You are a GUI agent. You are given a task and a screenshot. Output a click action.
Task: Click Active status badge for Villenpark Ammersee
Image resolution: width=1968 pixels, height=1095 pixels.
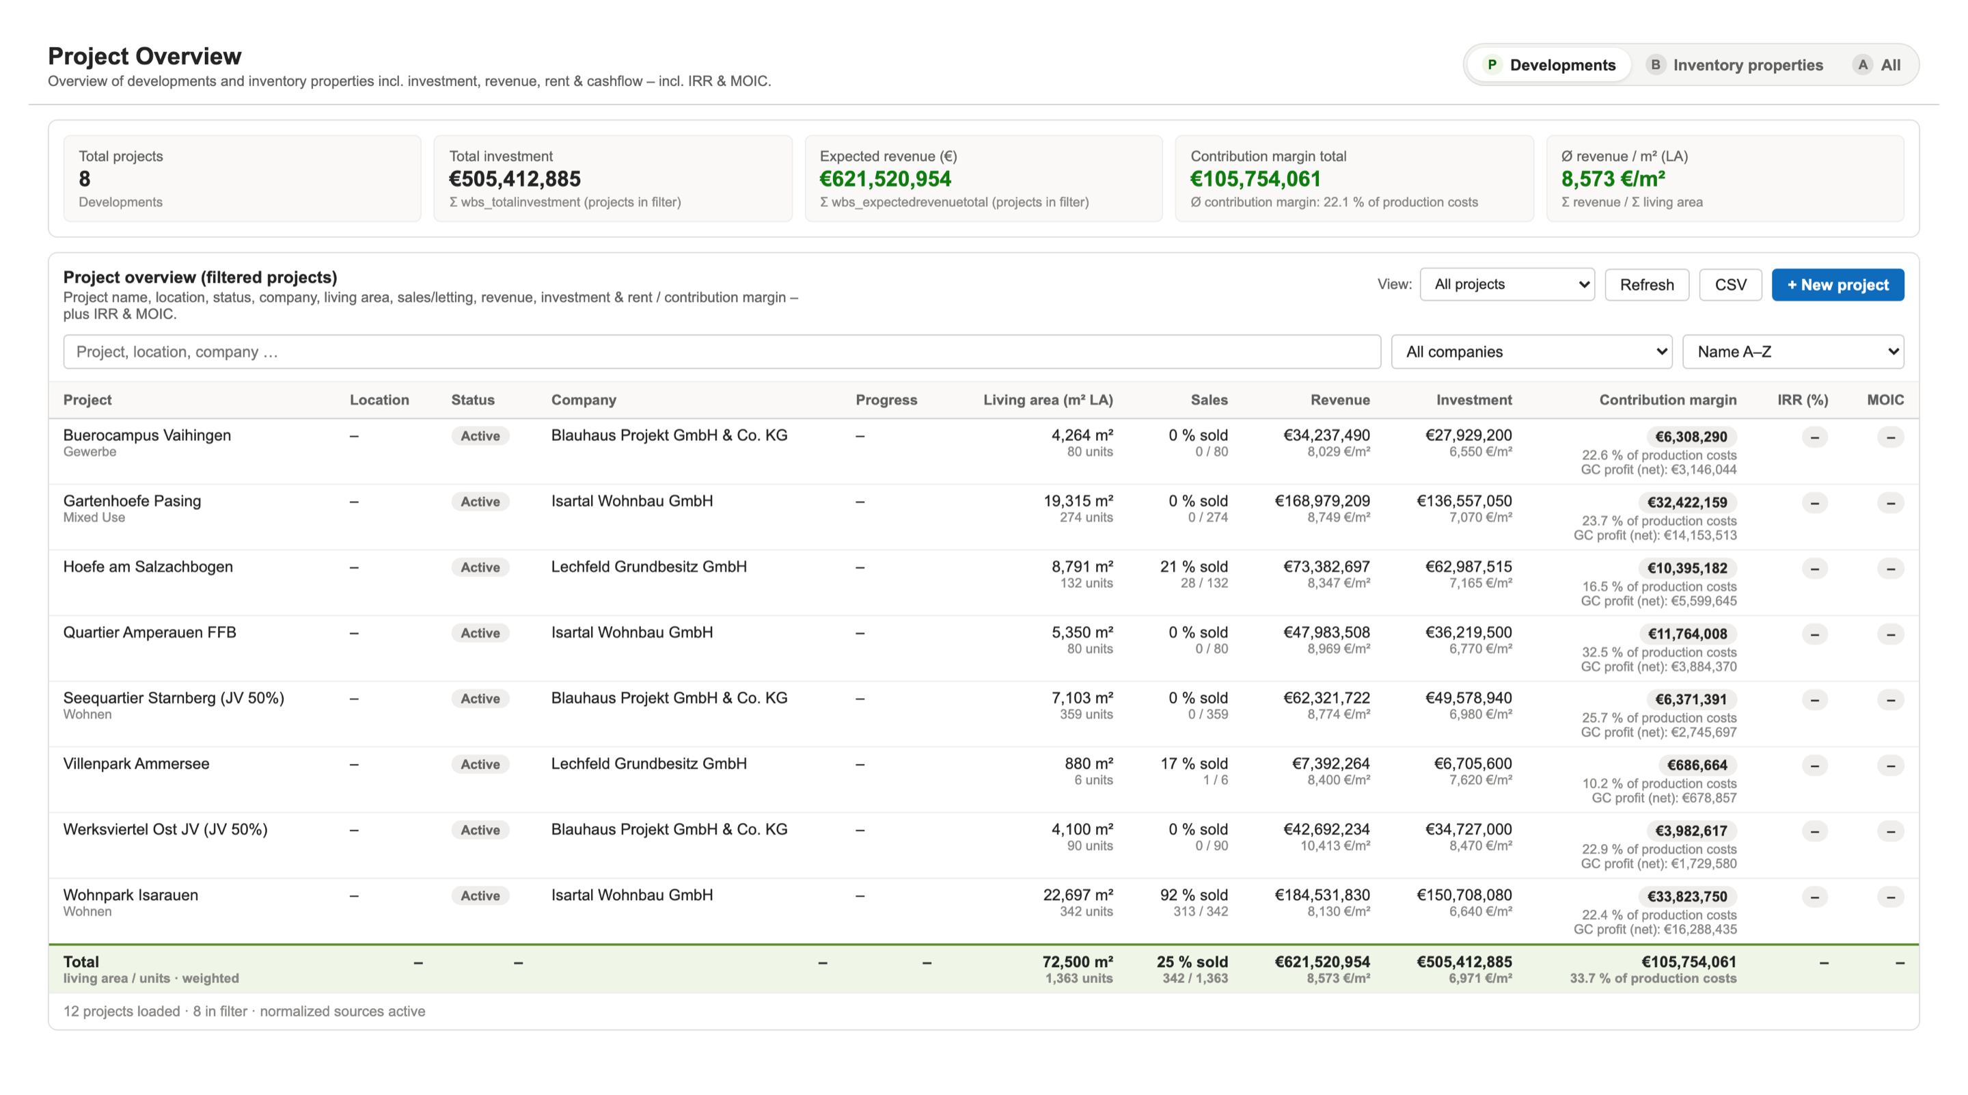coord(480,764)
